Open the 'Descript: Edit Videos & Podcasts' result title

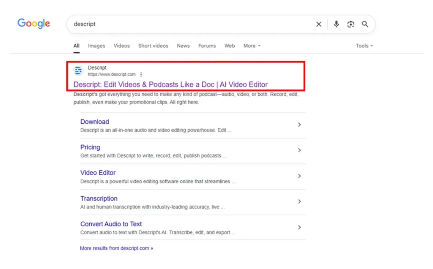coord(170,84)
